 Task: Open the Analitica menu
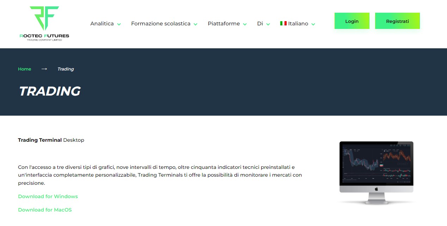pos(102,24)
